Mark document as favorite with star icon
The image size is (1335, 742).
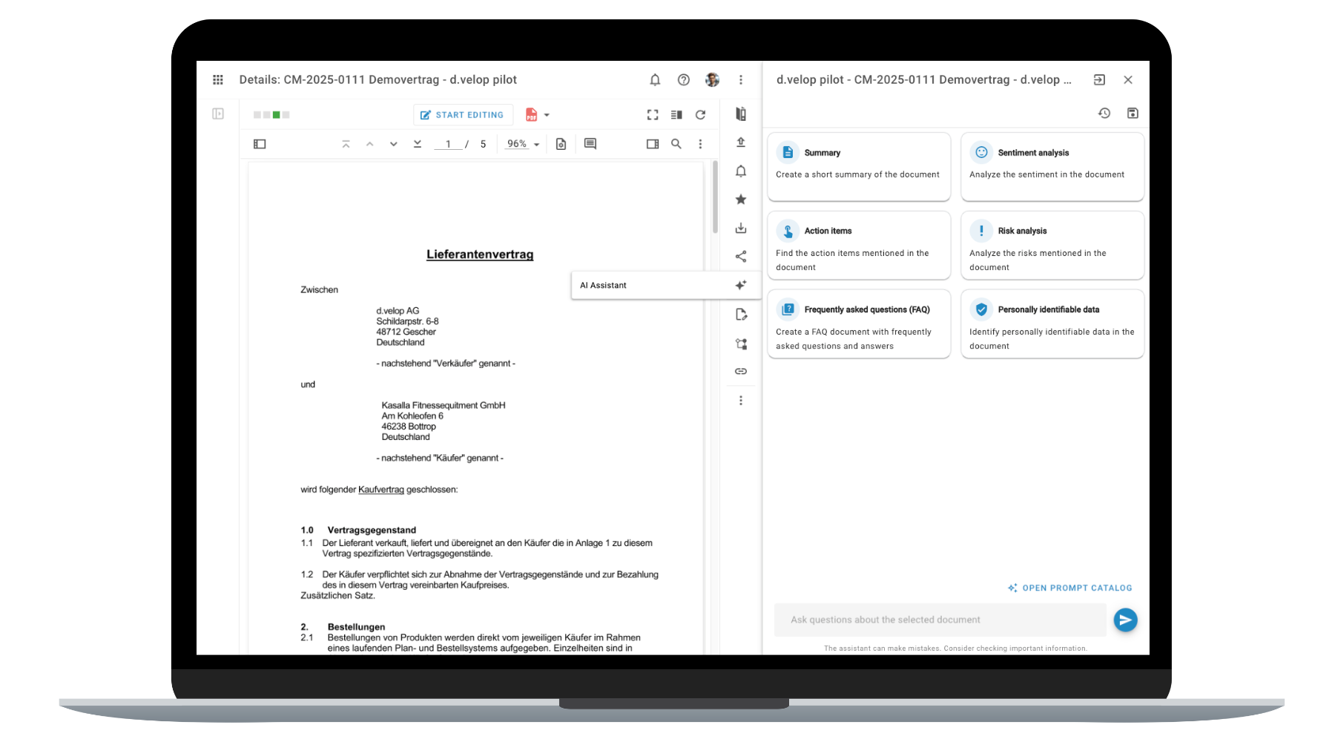[740, 200]
